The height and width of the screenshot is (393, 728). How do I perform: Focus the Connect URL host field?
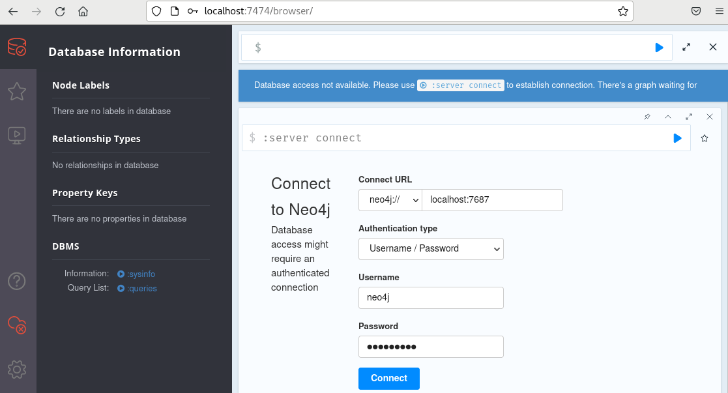pos(492,199)
